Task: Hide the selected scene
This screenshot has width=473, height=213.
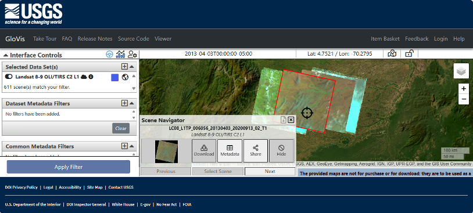Action: tap(281, 150)
